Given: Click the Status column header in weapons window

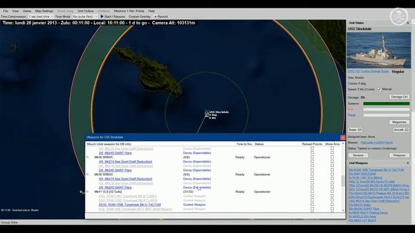Looking at the screenshot, I should [259, 144].
